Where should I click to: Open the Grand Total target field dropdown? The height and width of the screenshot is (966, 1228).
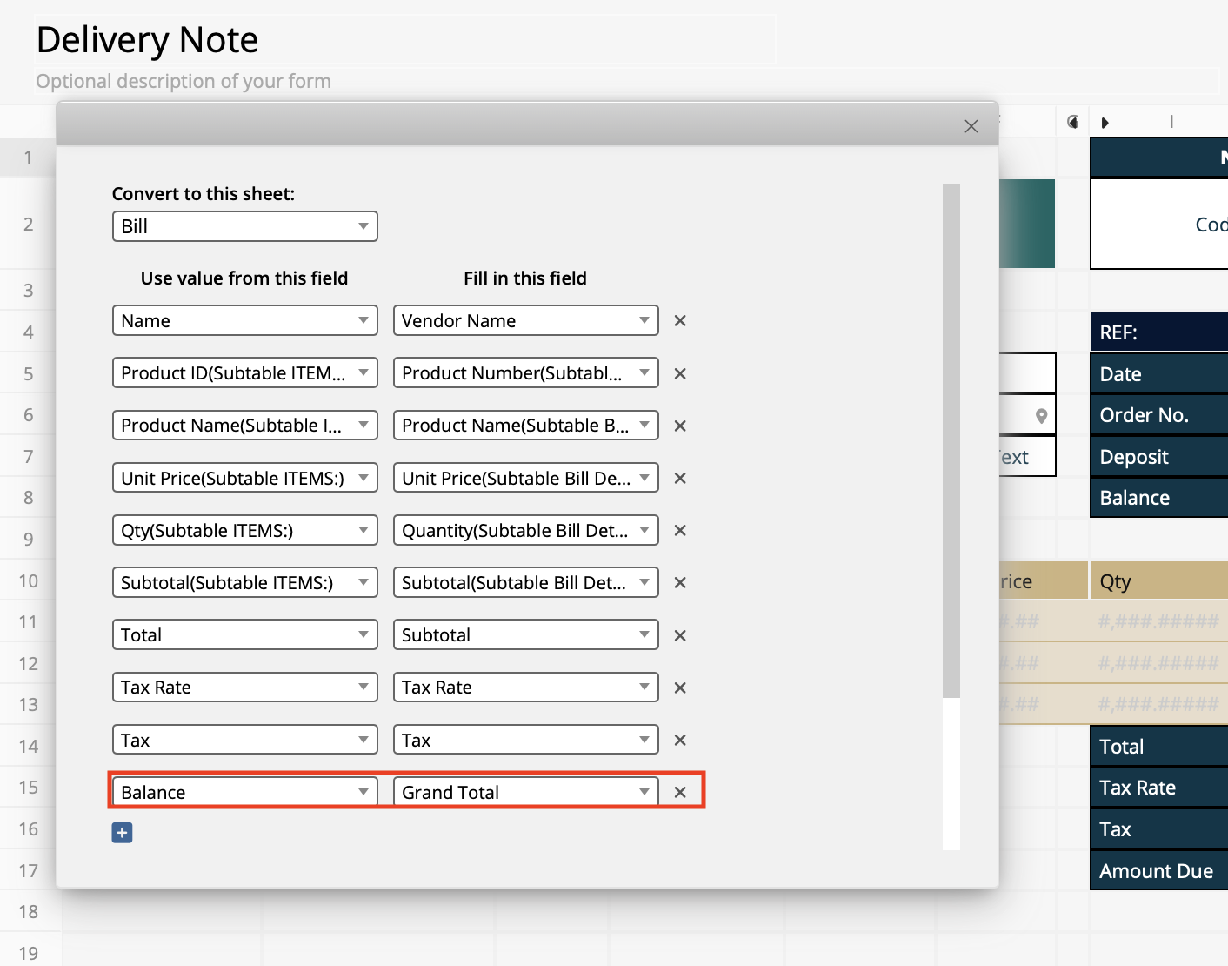pyautogui.click(x=525, y=793)
